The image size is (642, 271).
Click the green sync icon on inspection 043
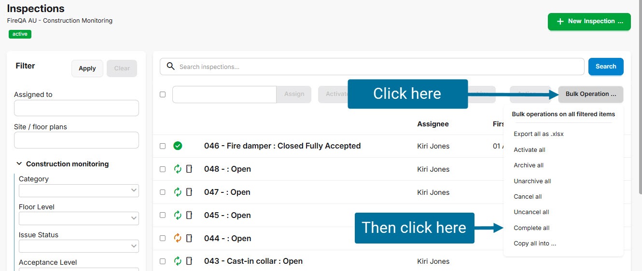[x=178, y=261]
